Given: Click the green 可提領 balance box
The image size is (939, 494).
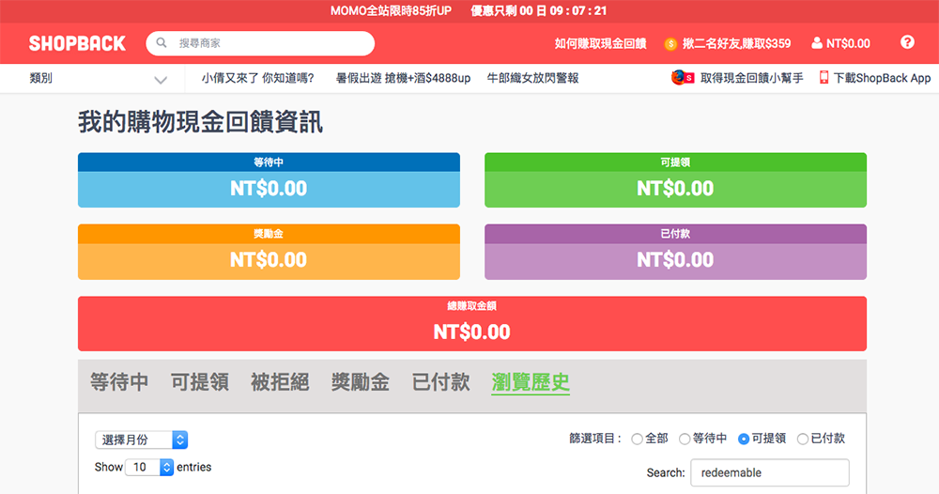Looking at the screenshot, I should click(675, 180).
